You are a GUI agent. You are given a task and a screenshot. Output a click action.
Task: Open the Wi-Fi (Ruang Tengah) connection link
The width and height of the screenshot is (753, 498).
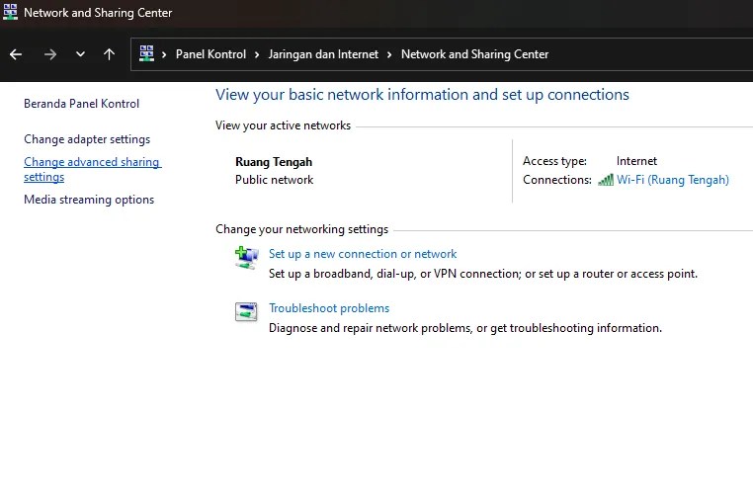pyautogui.click(x=673, y=180)
